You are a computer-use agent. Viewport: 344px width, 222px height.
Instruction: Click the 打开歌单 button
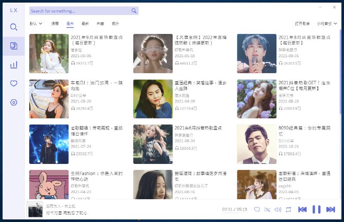click(302, 24)
